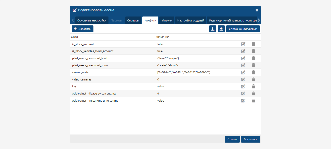Edit the sensor_units config entry
The height and width of the screenshot is (149, 331).
[243, 72]
